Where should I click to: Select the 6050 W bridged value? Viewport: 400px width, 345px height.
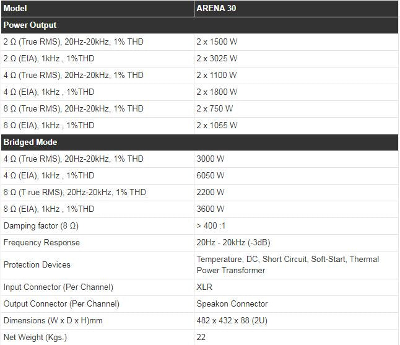tap(211, 176)
